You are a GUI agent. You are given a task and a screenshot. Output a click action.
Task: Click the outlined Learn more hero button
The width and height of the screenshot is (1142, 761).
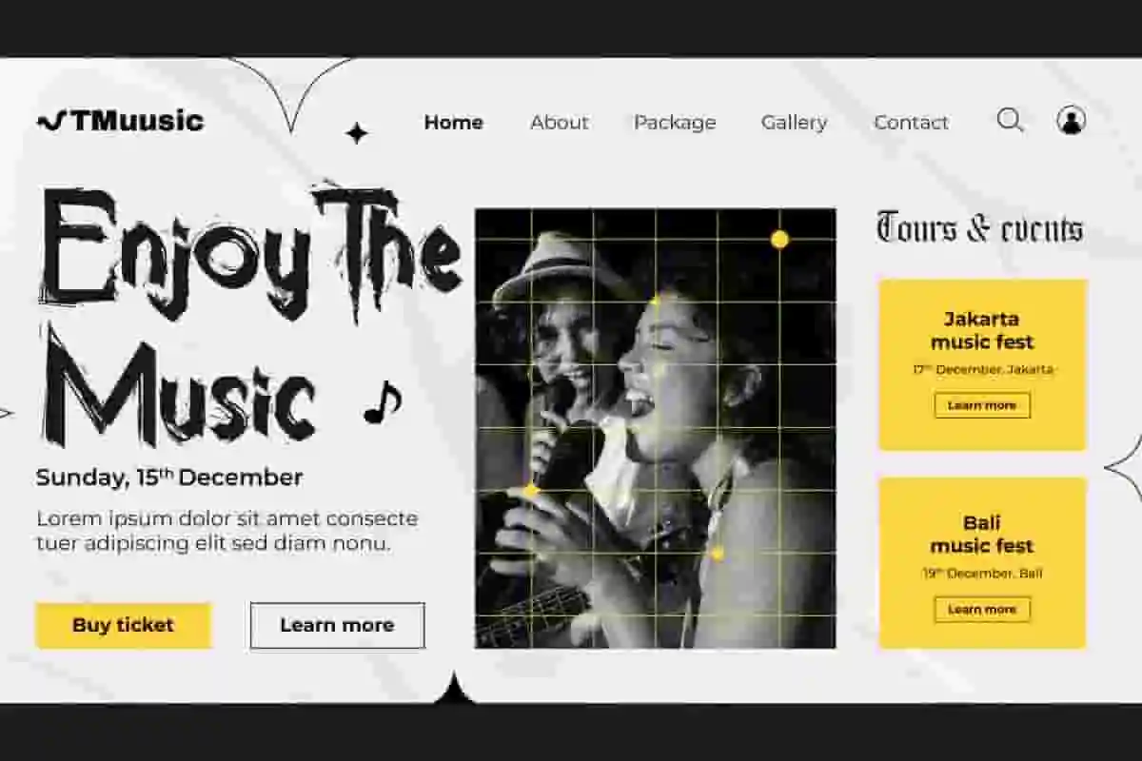pos(337,625)
